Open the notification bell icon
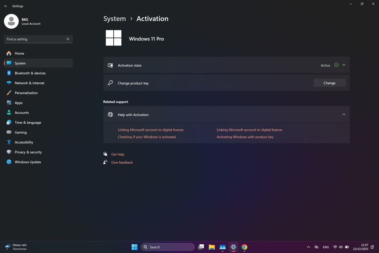The height and width of the screenshot is (253, 379). point(373,247)
